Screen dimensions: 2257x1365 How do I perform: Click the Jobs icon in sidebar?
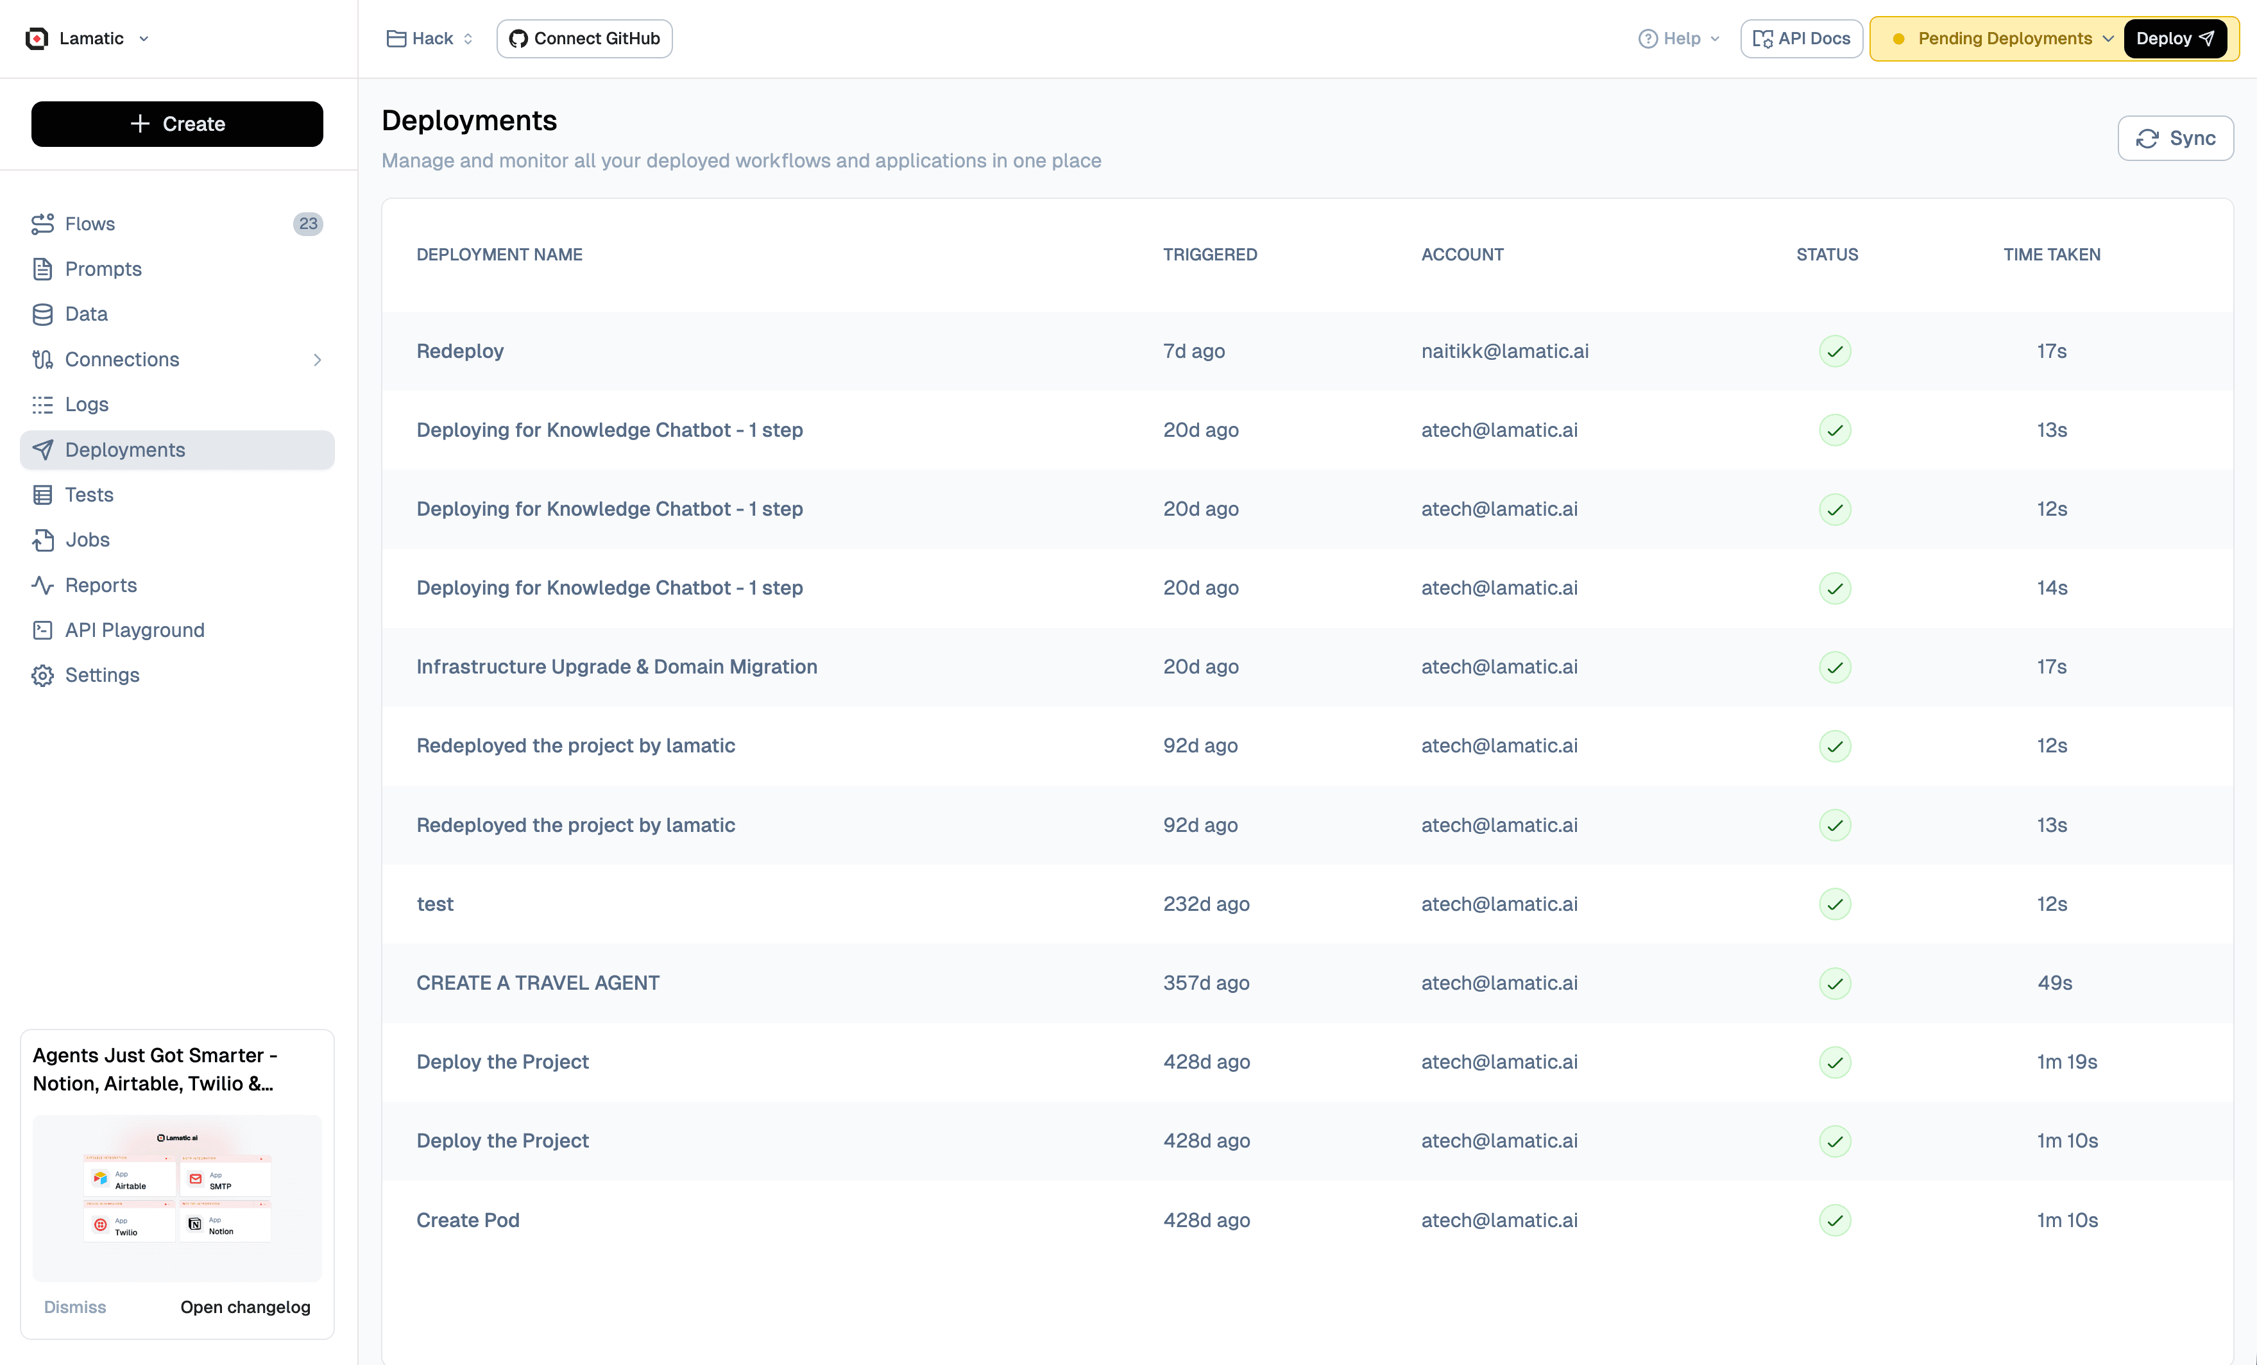click(x=42, y=539)
